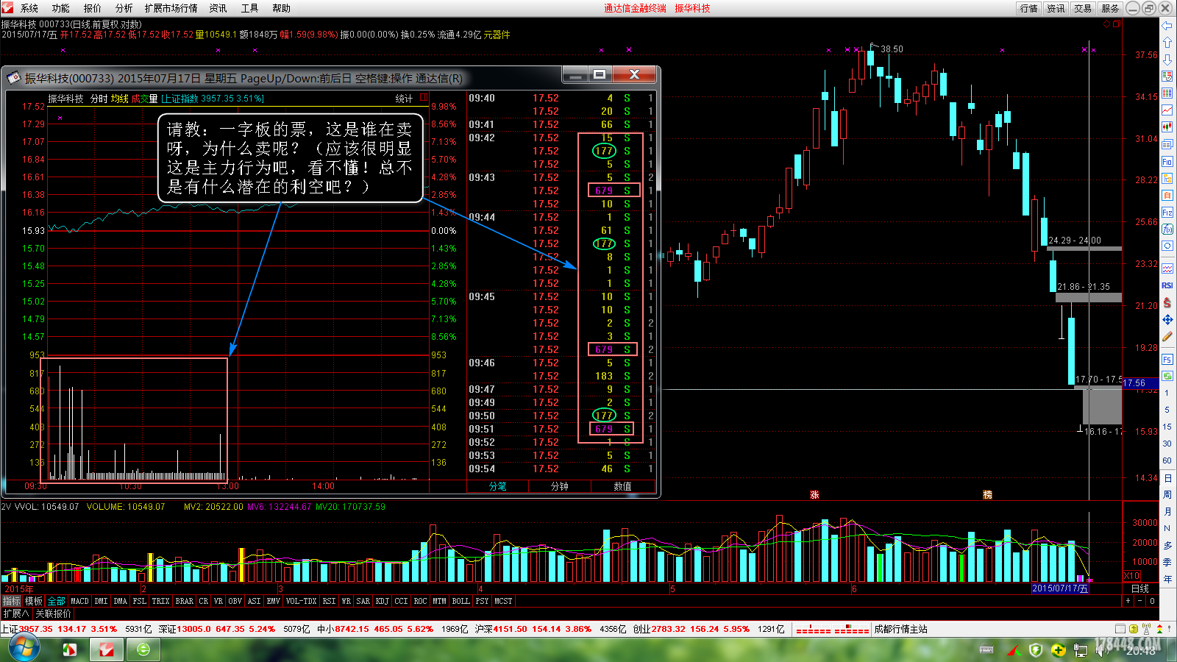Select the pencil drawing tool icon
This screenshot has height=662, width=1177.
coord(1167,336)
